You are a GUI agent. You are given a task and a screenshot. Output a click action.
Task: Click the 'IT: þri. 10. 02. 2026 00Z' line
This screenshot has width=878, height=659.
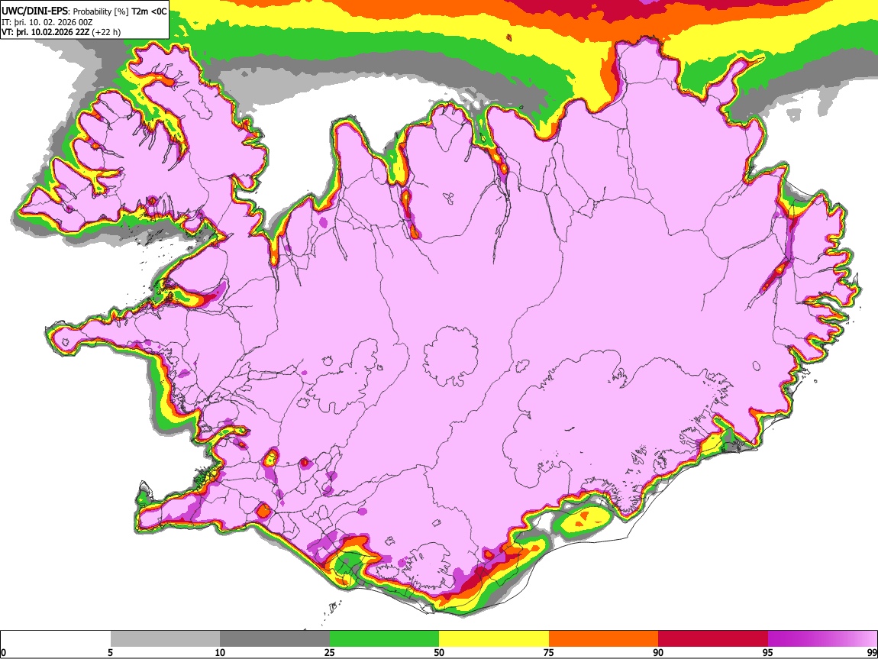tap(47, 22)
